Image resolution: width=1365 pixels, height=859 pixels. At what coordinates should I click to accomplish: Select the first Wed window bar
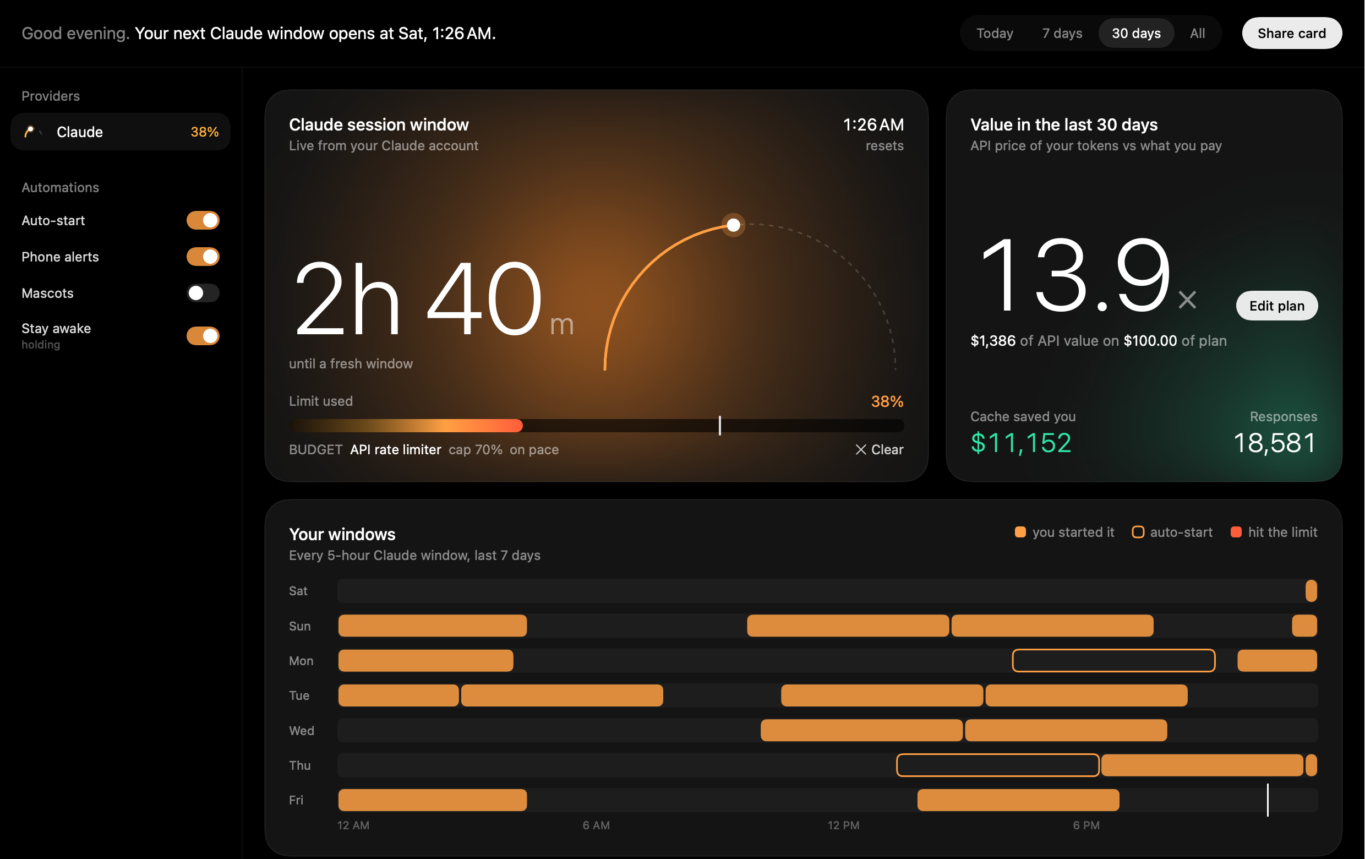[861, 730]
